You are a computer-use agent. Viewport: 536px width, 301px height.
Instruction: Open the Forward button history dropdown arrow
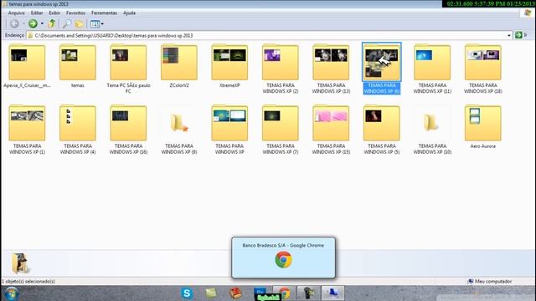[x=42, y=23]
